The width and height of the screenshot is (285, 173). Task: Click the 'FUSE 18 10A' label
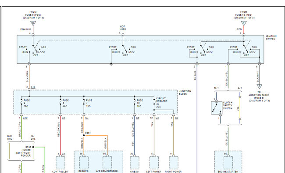tap(140, 103)
